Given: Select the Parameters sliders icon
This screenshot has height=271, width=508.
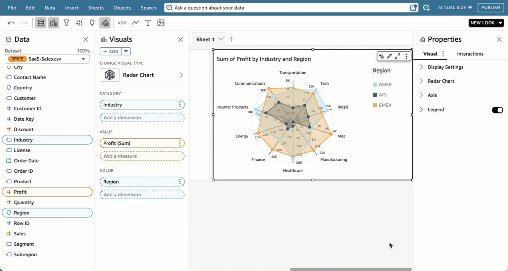Looking at the screenshot, I should click(x=79, y=23).
